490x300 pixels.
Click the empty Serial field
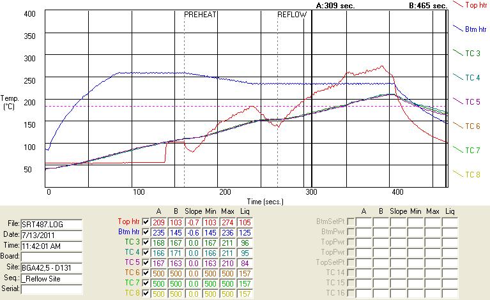pyautogui.click(x=52, y=289)
